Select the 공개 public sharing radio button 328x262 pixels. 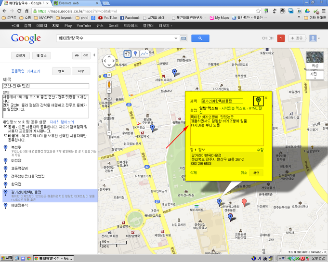[x=5, y=127]
